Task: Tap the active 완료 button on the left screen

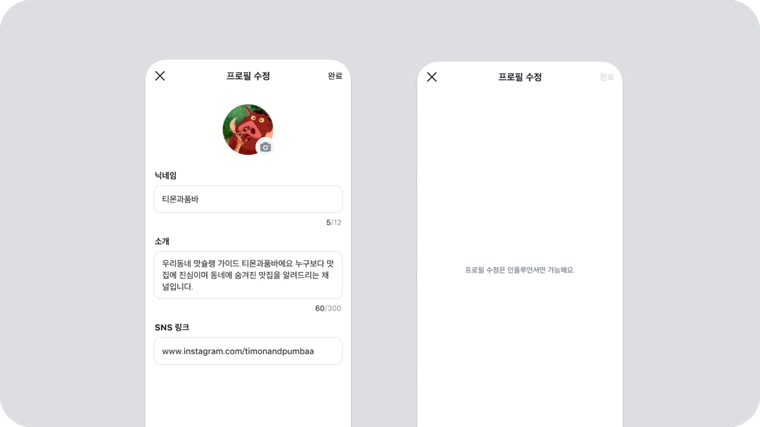Action: pyautogui.click(x=335, y=76)
